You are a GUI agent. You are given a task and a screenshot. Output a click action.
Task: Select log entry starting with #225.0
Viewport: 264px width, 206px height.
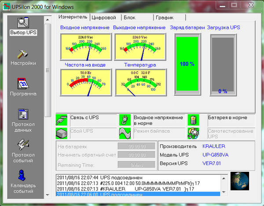[x=138, y=183]
